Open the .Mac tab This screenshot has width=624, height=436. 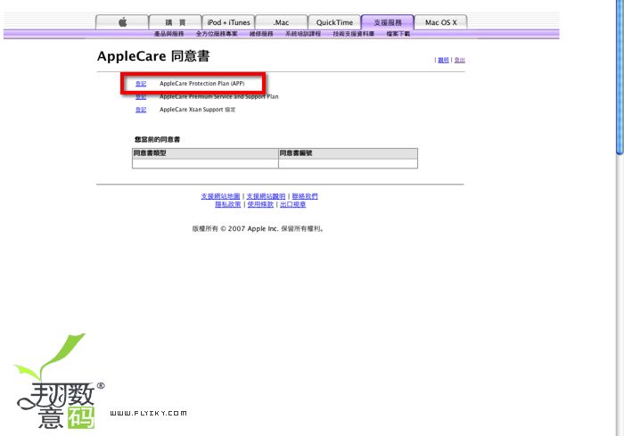click(282, 22)
